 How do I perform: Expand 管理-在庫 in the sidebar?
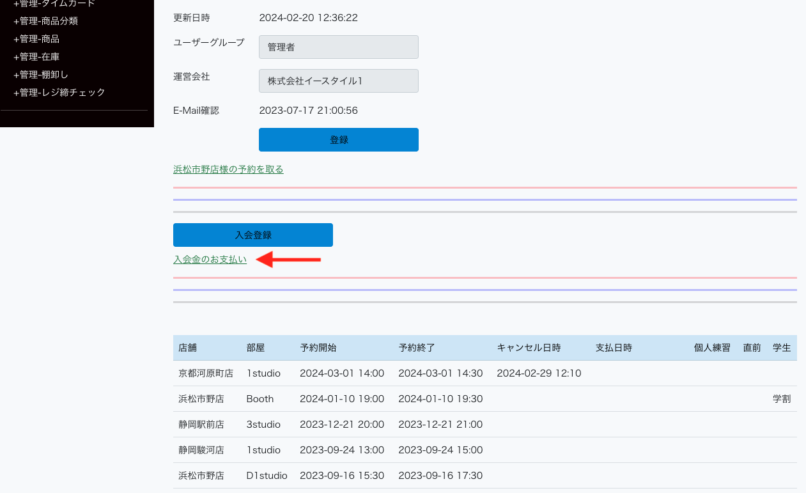coord(39,57)
